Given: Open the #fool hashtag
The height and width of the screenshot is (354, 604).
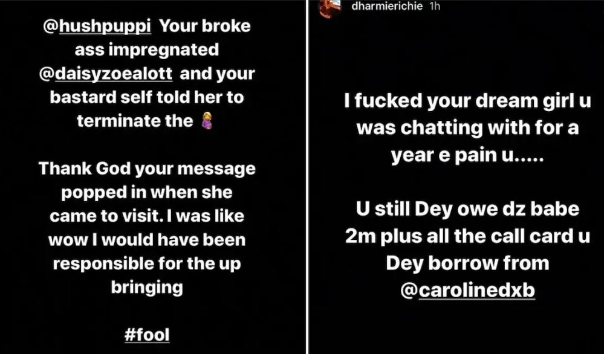Looking at the screenshot, I should [x=146, y=333].
